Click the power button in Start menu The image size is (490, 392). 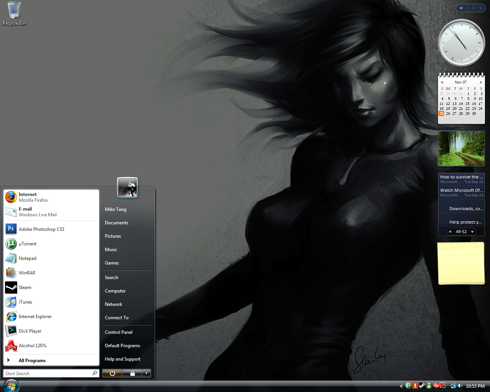click(x=113, y=373)
